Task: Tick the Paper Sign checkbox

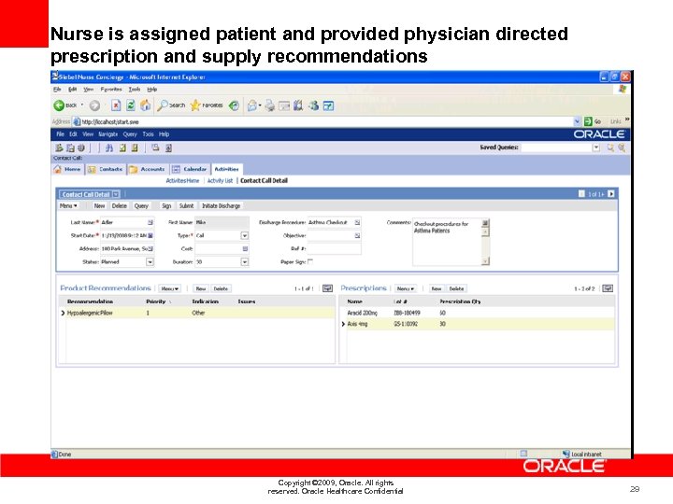Action: tap(310, 261)
